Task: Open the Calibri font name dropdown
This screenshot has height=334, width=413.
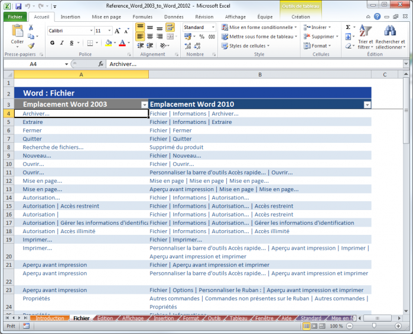Action: pyautogui.click(x=91, y=31)
